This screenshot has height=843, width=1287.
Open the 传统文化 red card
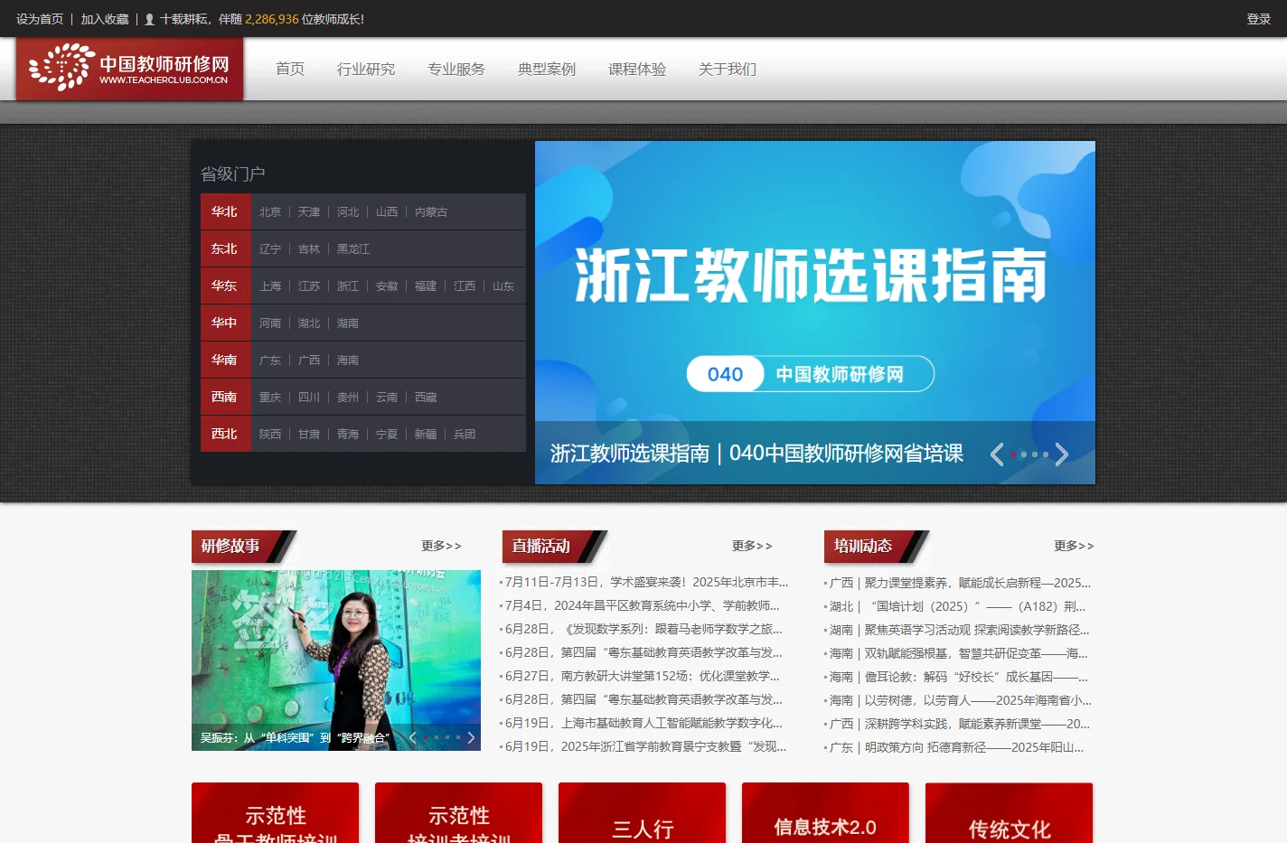coord(1010,813)
